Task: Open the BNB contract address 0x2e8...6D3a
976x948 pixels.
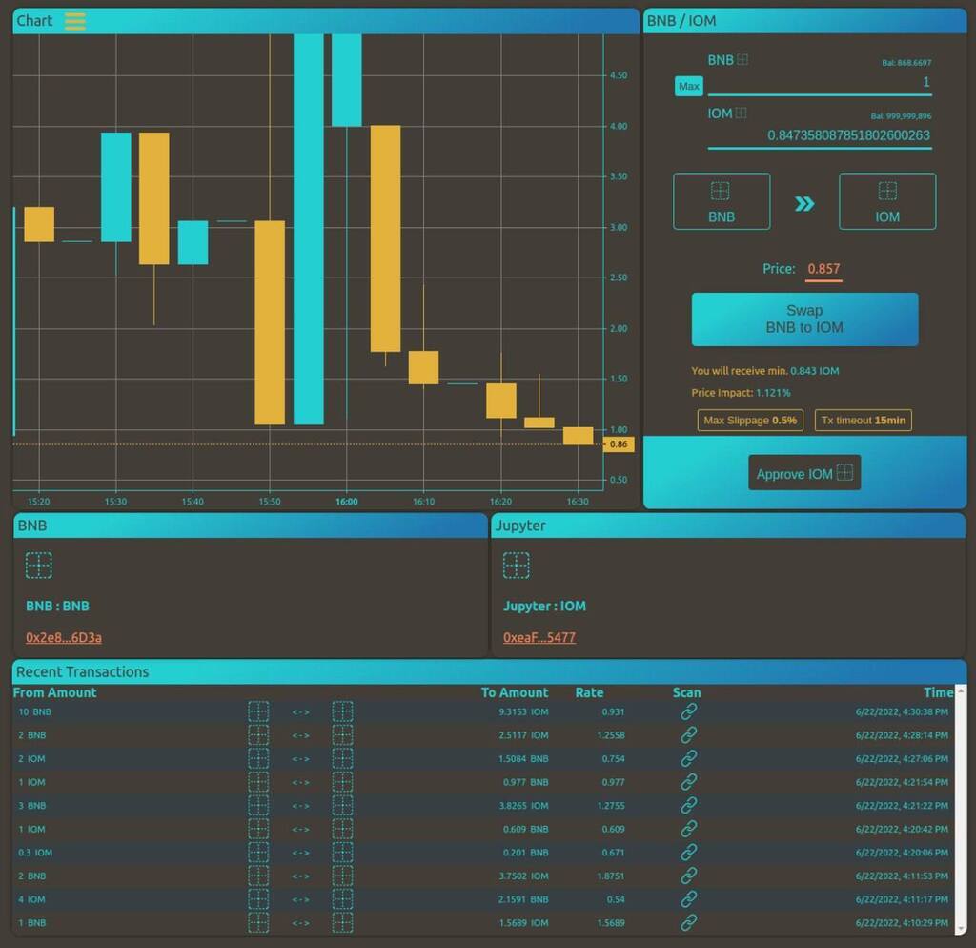Action: pos(64,637)
